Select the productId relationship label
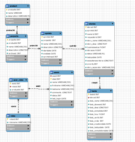The height and width of the screenshot is (142, 135). coord(10,30)
